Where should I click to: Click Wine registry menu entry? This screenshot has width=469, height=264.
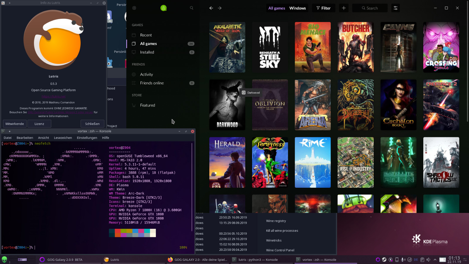point(276,221)
